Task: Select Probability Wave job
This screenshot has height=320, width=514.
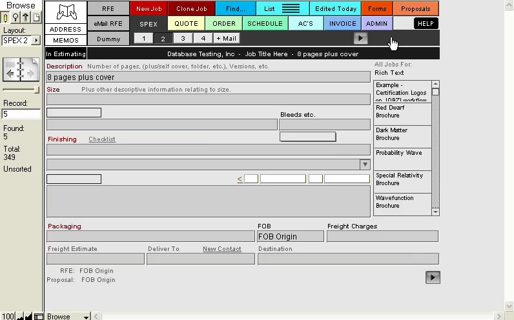Action: (402, 159)
